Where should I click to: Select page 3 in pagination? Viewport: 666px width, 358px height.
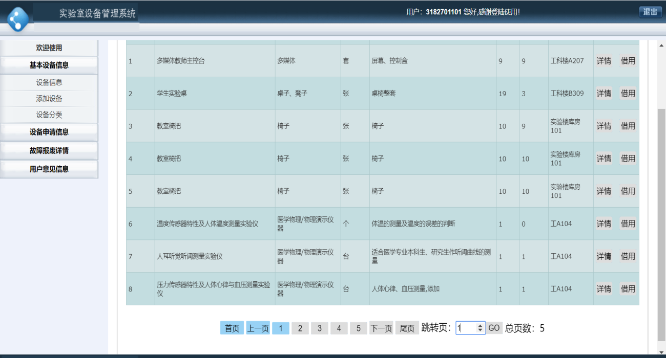coord(320,328)
